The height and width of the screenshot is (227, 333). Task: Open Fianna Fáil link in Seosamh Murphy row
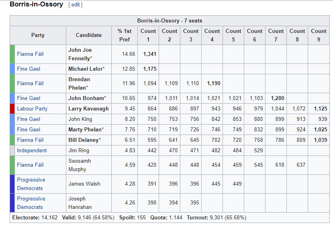pos(30,165)
